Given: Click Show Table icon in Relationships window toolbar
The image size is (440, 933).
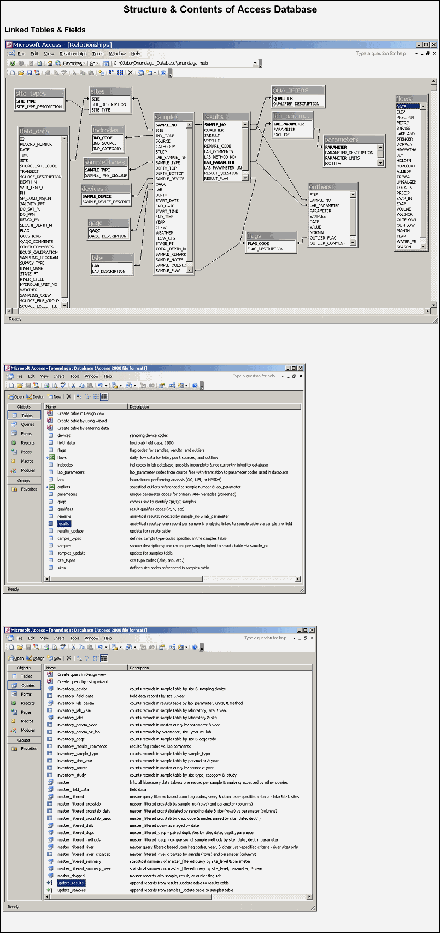Looking at the screenshot, I should (x=101, y=73).
